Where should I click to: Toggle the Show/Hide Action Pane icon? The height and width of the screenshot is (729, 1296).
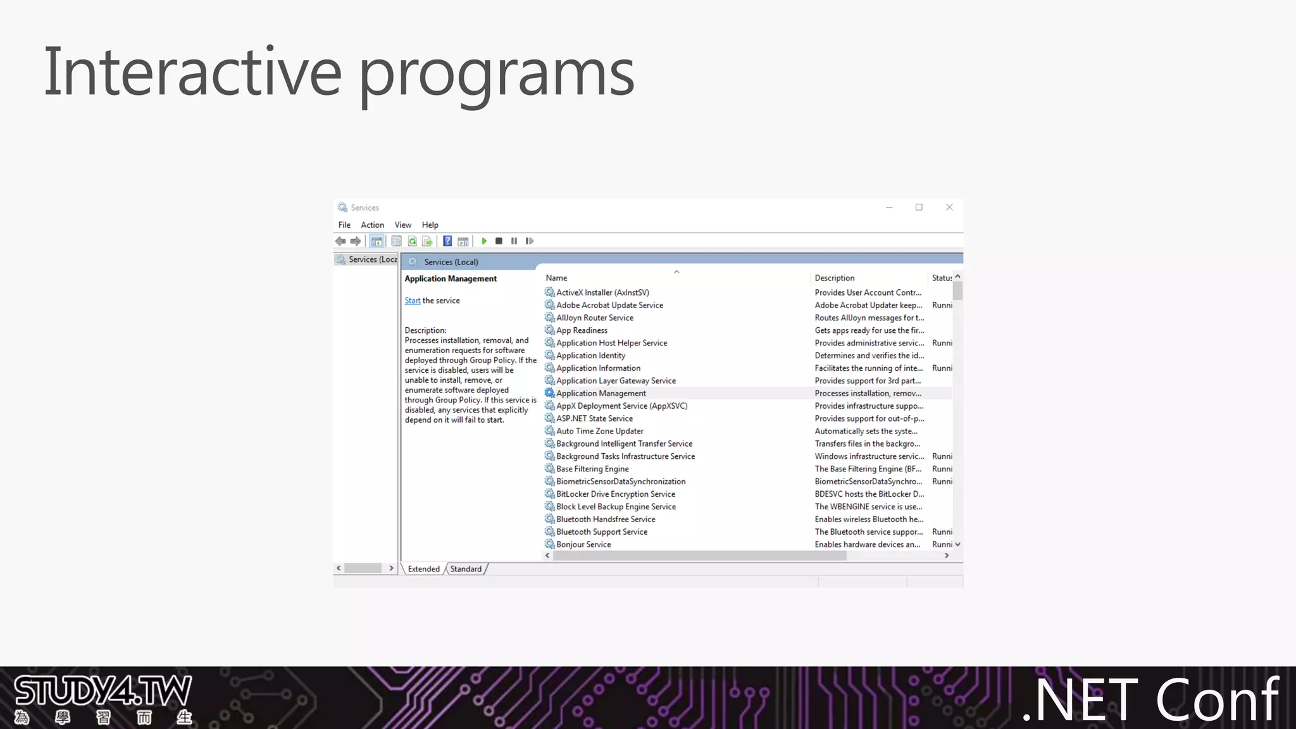click(463, 241)
